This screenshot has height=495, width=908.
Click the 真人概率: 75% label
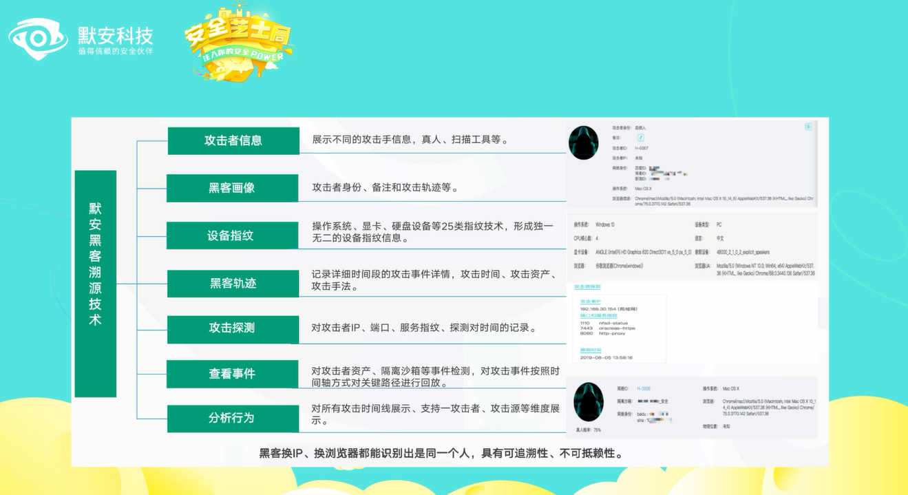[x=589, y=430]
